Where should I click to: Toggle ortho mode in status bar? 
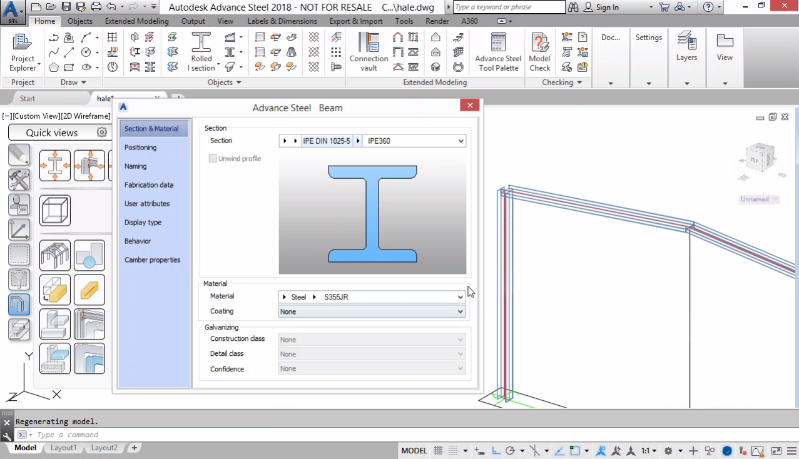pos(495,450)
